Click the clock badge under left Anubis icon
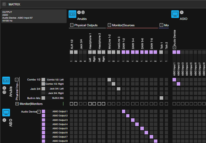This screenshot has height=143, width=206. tap(4, 92)
